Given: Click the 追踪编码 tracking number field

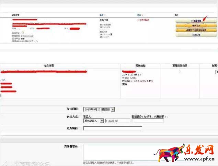Looking at the screenshot, I should (112, 128).
